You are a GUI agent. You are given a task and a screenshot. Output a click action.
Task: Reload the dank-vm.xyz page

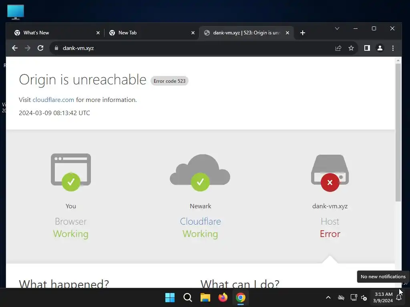40,48
